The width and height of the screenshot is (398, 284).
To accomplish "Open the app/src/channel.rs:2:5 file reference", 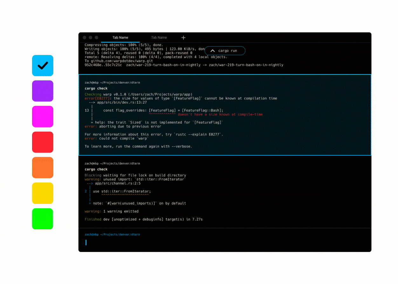I will coord(118,183).
